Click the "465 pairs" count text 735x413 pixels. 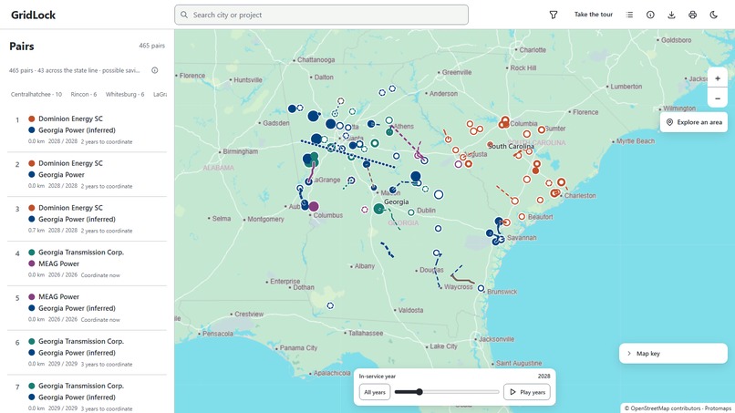(x=152, y=46)
